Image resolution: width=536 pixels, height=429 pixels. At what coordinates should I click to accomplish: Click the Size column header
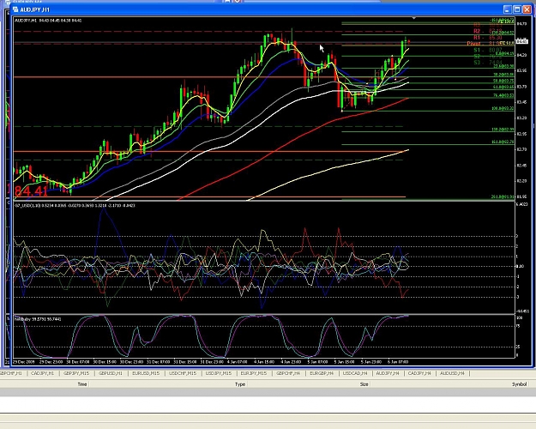[x=364, y=384]
